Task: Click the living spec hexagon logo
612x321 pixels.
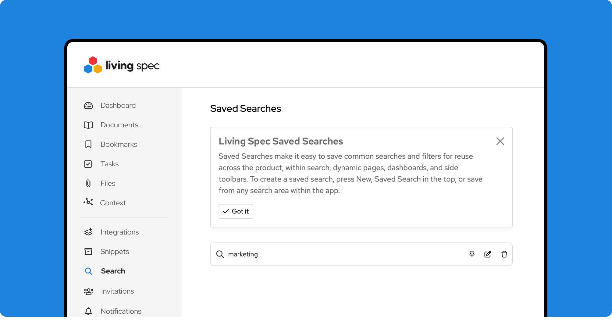Action: click(93, 65)
